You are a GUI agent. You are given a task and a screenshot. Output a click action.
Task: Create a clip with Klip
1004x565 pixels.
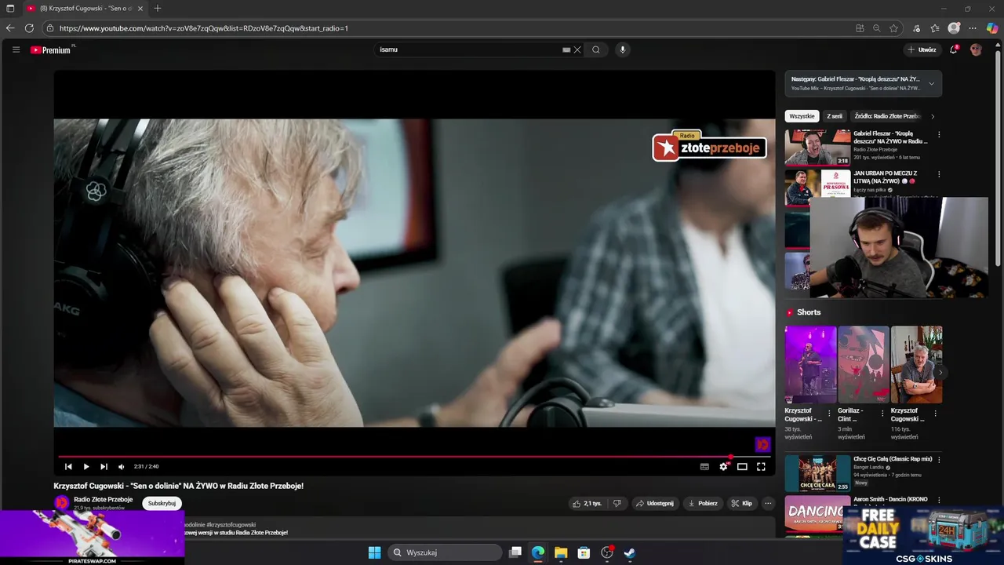[x=742, y=503]
